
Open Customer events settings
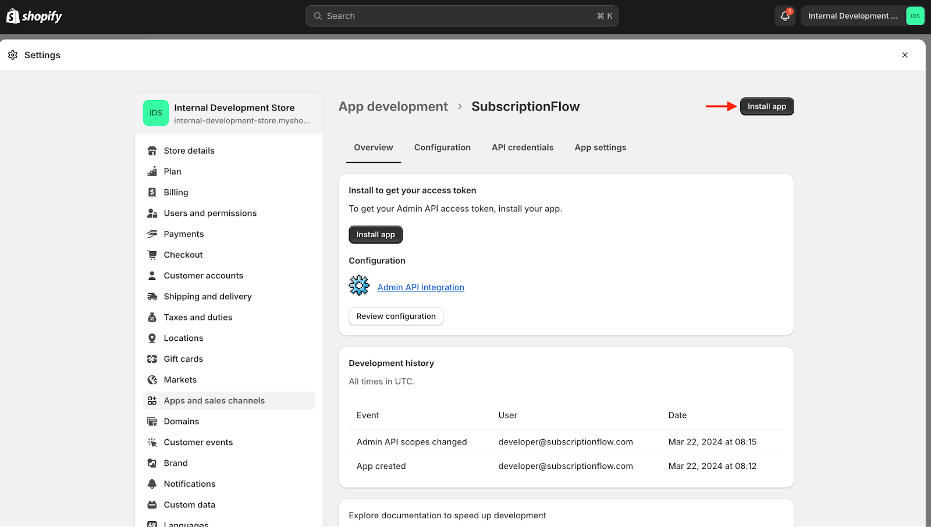pos(229,443)
